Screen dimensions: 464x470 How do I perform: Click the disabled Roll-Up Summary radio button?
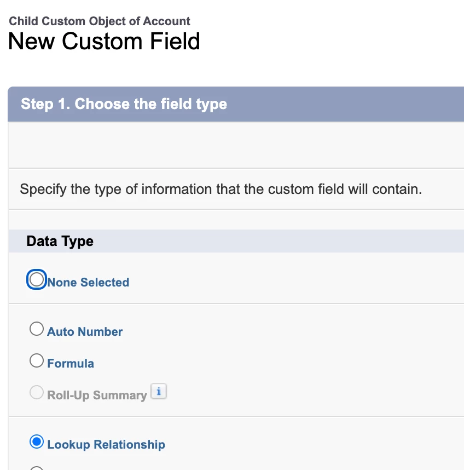click(x=37, y=392)
